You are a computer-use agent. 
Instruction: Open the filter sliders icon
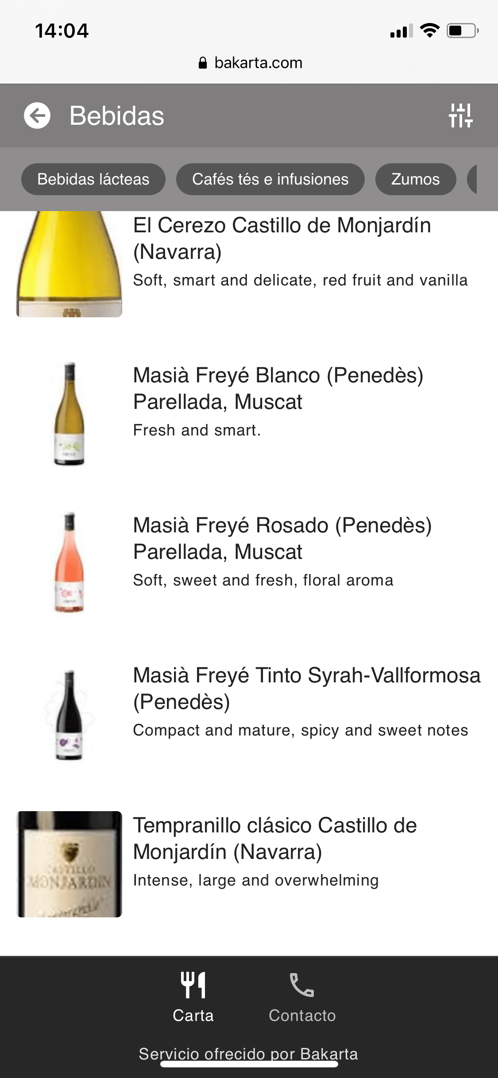click(x=460, y=115)
